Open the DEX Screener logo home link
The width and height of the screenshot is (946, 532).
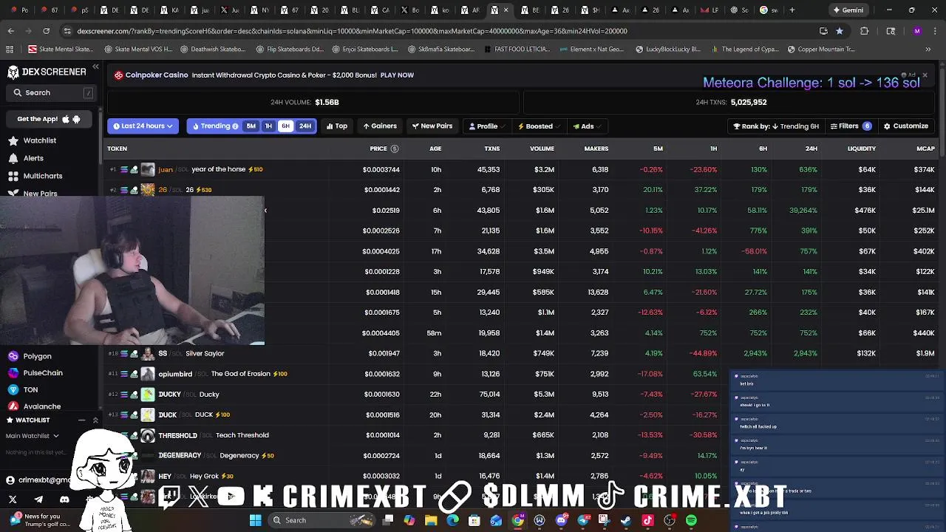click(47, 72)
